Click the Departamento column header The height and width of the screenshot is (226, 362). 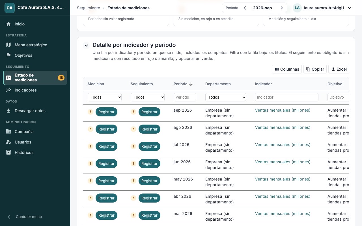(218, 84)
